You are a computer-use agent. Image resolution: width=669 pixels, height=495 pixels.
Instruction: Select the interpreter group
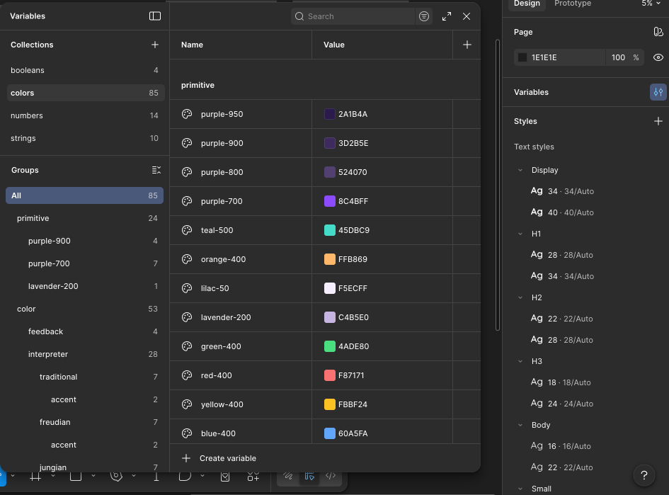coord(84,354)
